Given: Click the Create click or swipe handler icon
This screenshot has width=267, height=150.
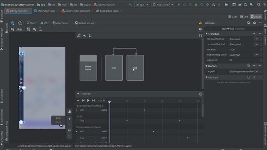Looking at the screenshot, I should (x=90, y=35).
